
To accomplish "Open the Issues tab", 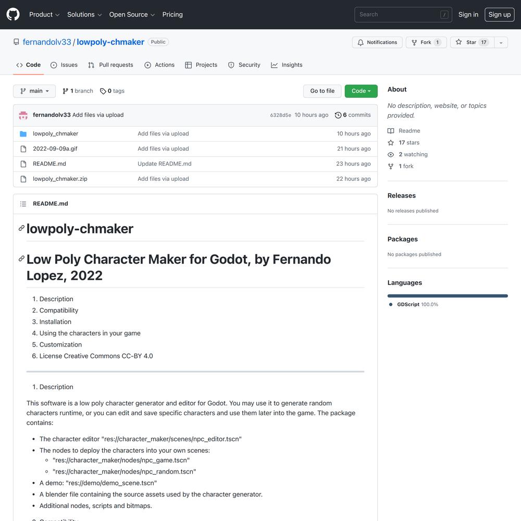I will (x=64, y=65).
